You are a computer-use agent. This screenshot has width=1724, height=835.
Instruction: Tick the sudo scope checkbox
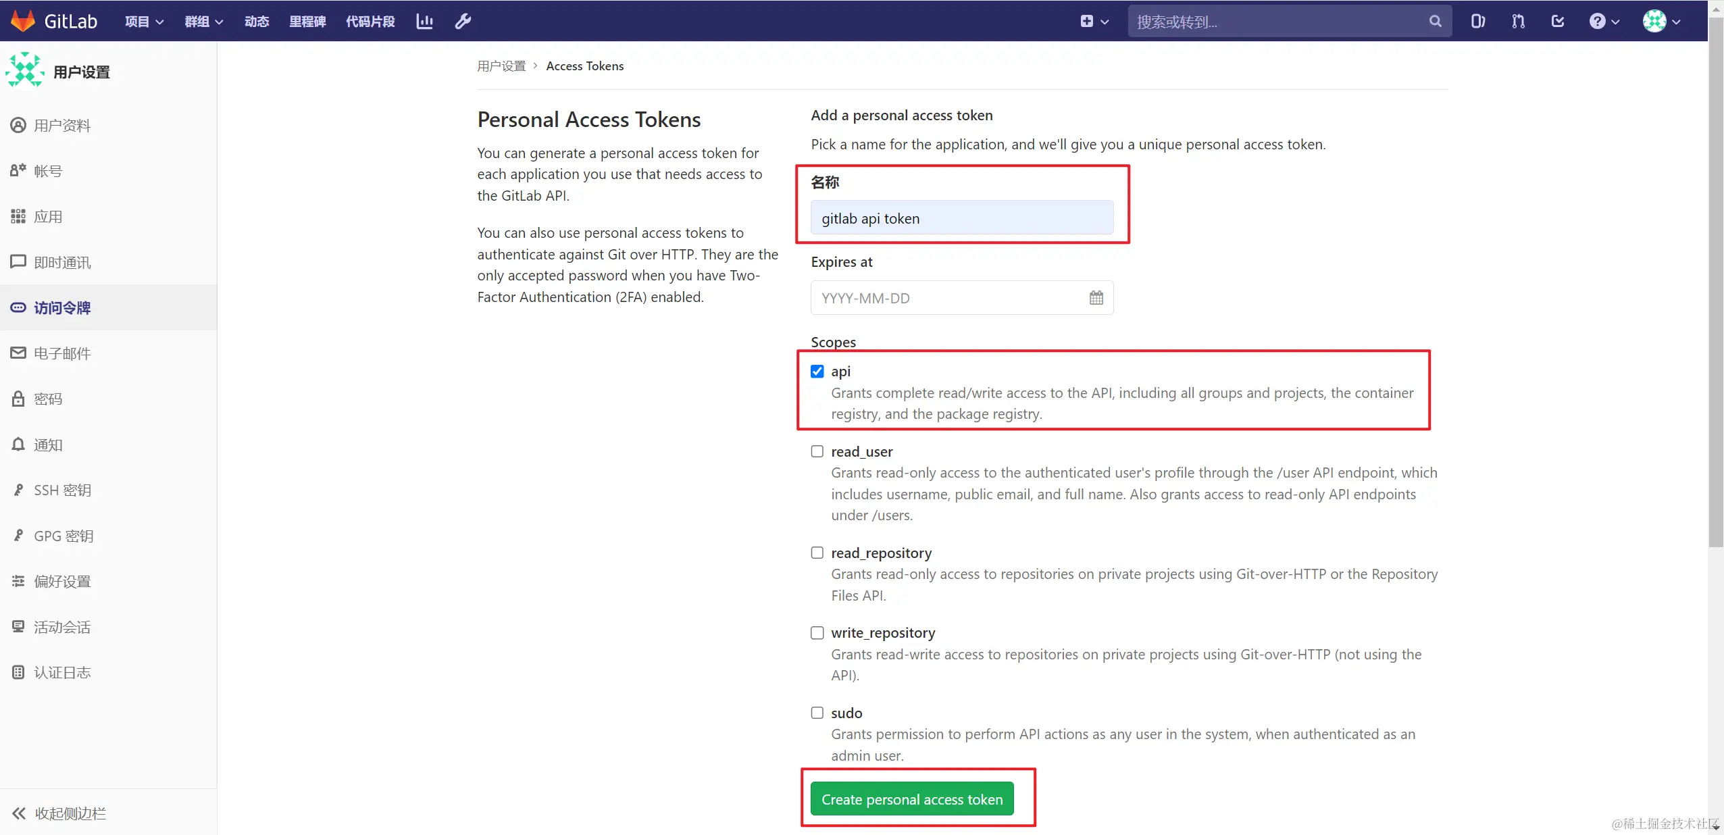(817, 713)
